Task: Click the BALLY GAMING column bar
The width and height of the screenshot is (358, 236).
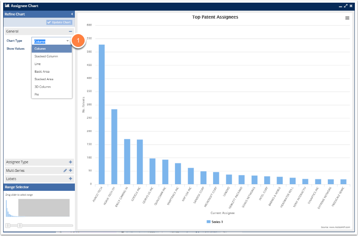Action: [x=127, y=162]
